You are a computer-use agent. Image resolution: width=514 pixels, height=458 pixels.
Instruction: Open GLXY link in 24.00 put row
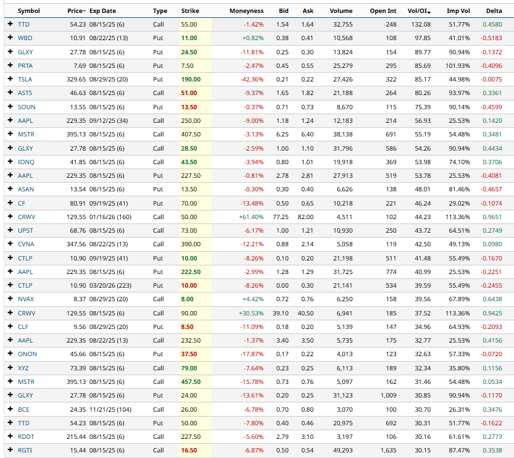[x=25, y=396]
